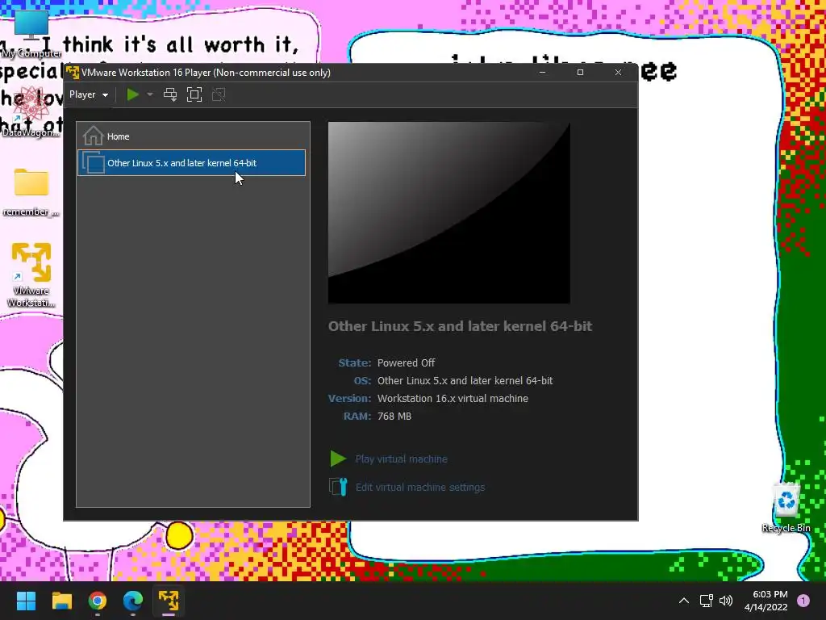This screenshot has height=620, width=826.
Task: Click the Powered Off state value
Action: (407, 362)
